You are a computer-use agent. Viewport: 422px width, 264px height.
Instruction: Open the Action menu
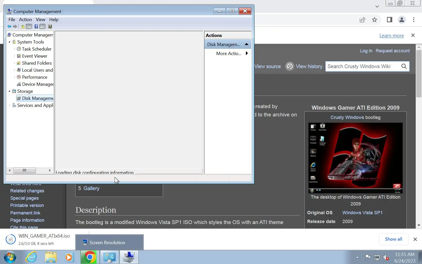[x=25, y=19]
